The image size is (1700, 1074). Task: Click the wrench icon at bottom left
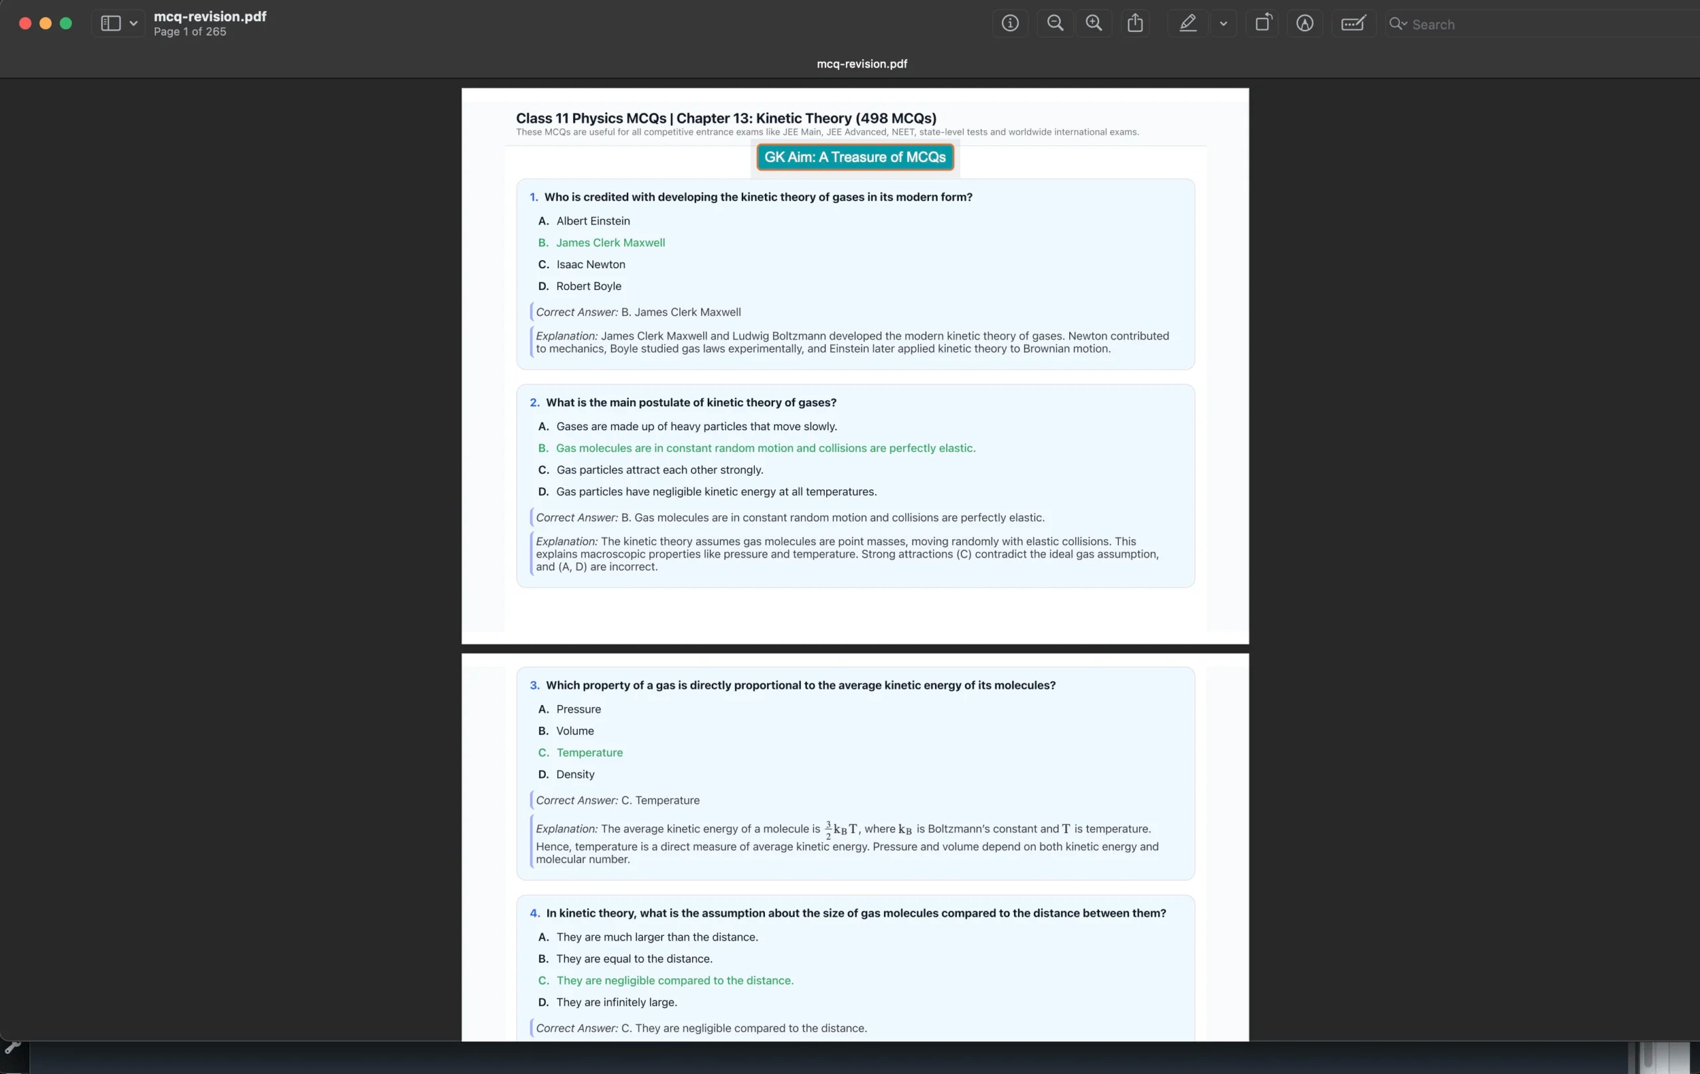coord(13,1047)
